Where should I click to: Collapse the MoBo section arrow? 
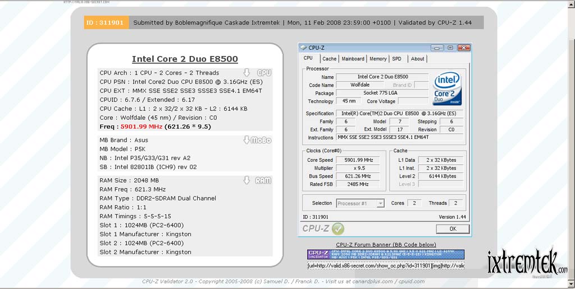(x=247, y=140)
